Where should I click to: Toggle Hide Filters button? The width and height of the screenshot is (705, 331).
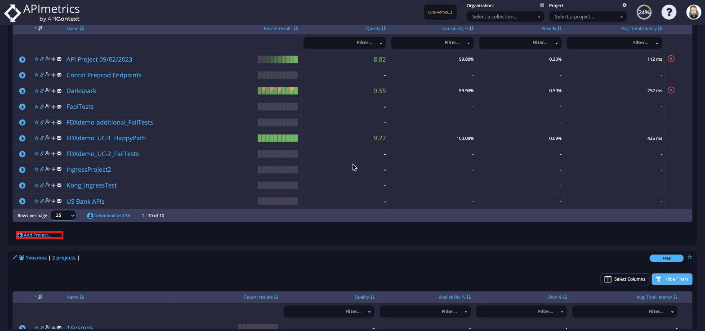tap(672, 279)
